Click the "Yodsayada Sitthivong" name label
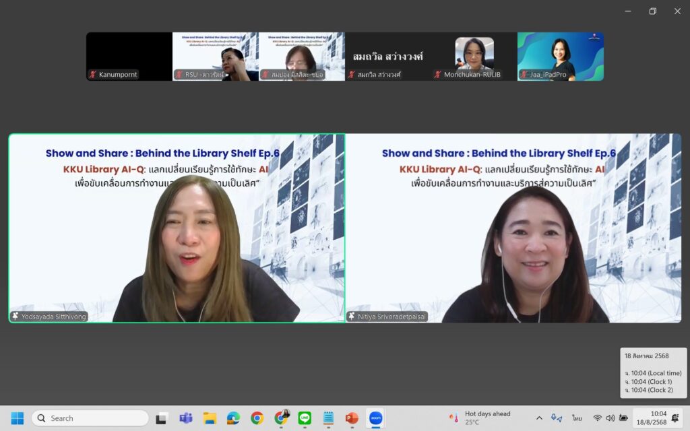 pos(54,317)
